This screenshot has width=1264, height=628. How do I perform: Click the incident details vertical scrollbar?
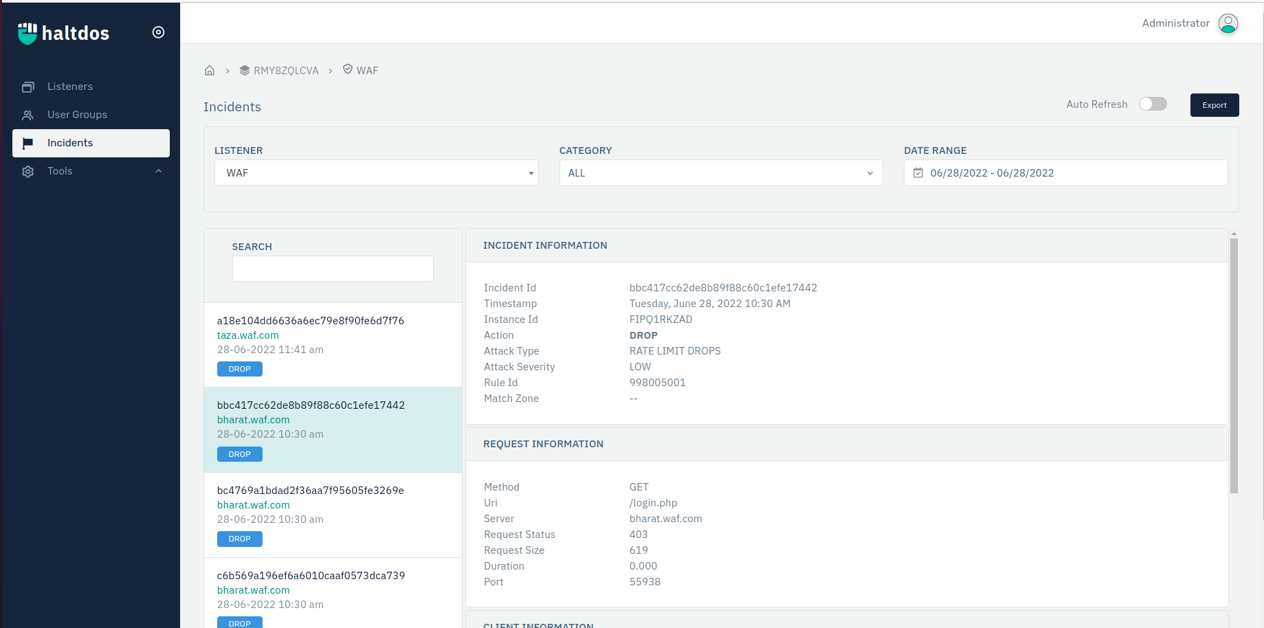(x=1234, y=366)
